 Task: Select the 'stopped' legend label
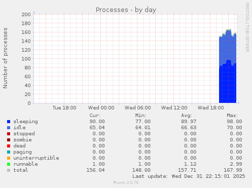[24, 134]
